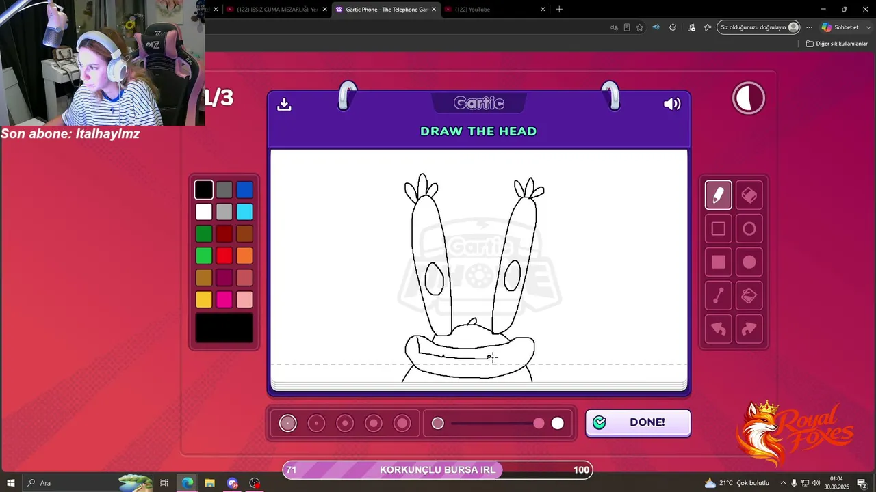Pick the light gray color swatch

click(224, 212)
